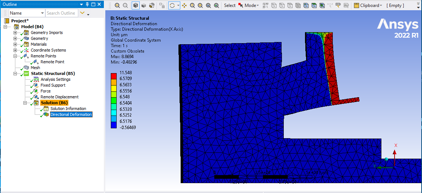Activate the Rotate view tool
This screenshot has width=422, height=193.
172,5
